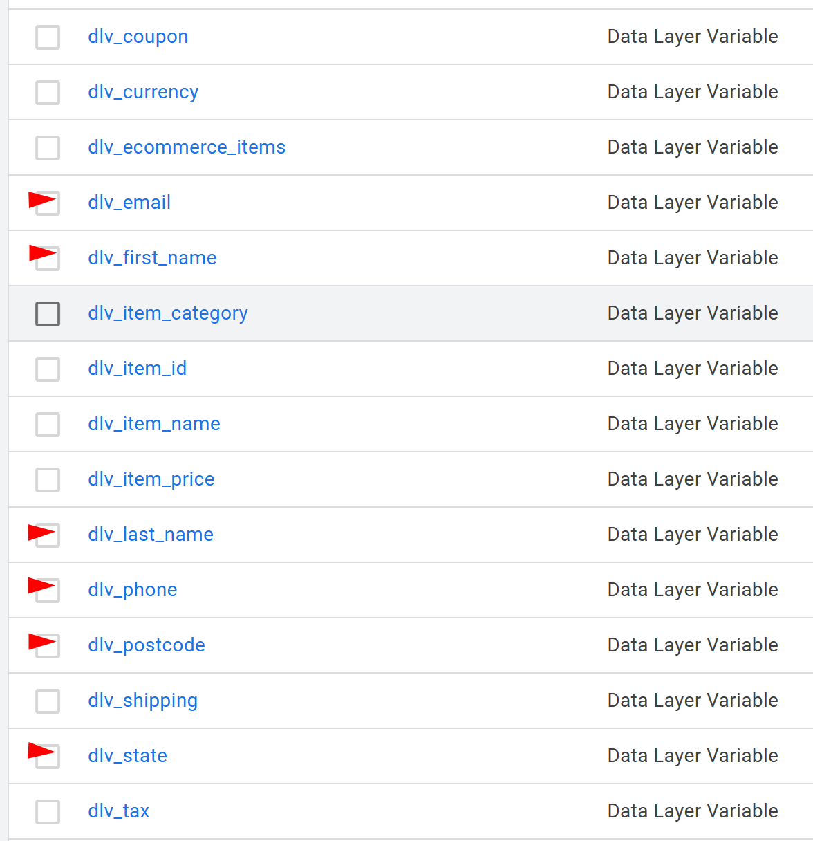This screenshot has height=841, width=813.
Task: Select the checkbox beside dlv_item_name
Action: [x=48, y=425]
